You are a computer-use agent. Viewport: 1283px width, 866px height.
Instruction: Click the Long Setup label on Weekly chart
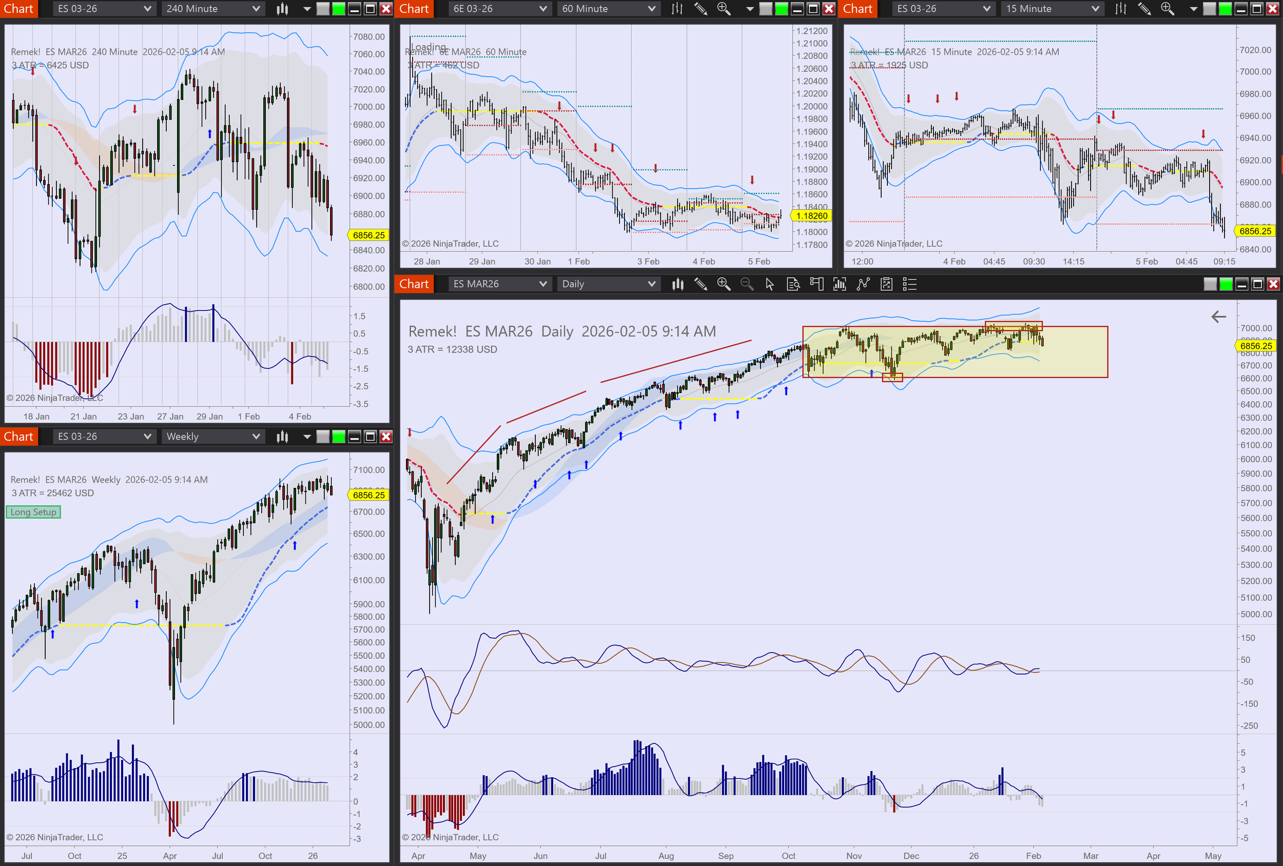(x=33, y=512)
